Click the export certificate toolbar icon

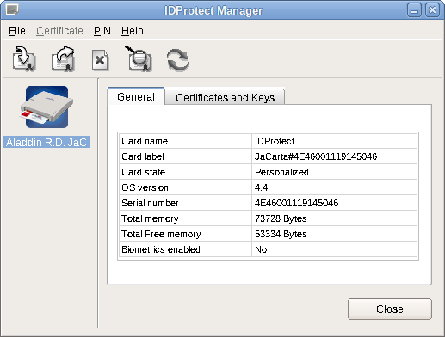point(63,59)
